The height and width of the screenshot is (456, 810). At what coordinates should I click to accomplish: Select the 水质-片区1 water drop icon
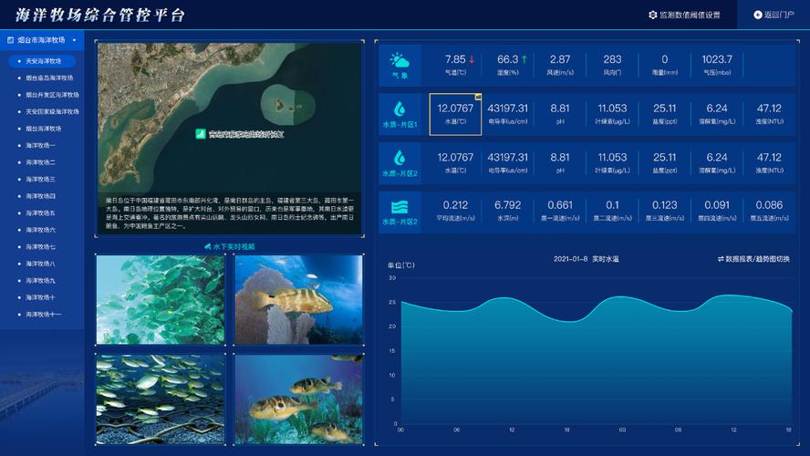400,109
